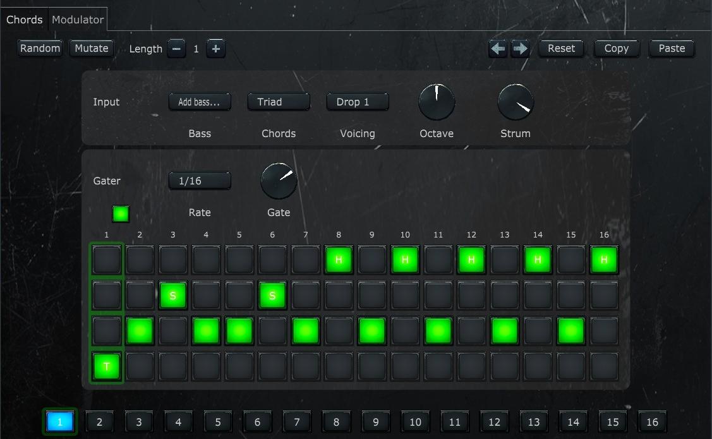Open the Drop 1 voicing dropdown

click(x=358, y=102)
